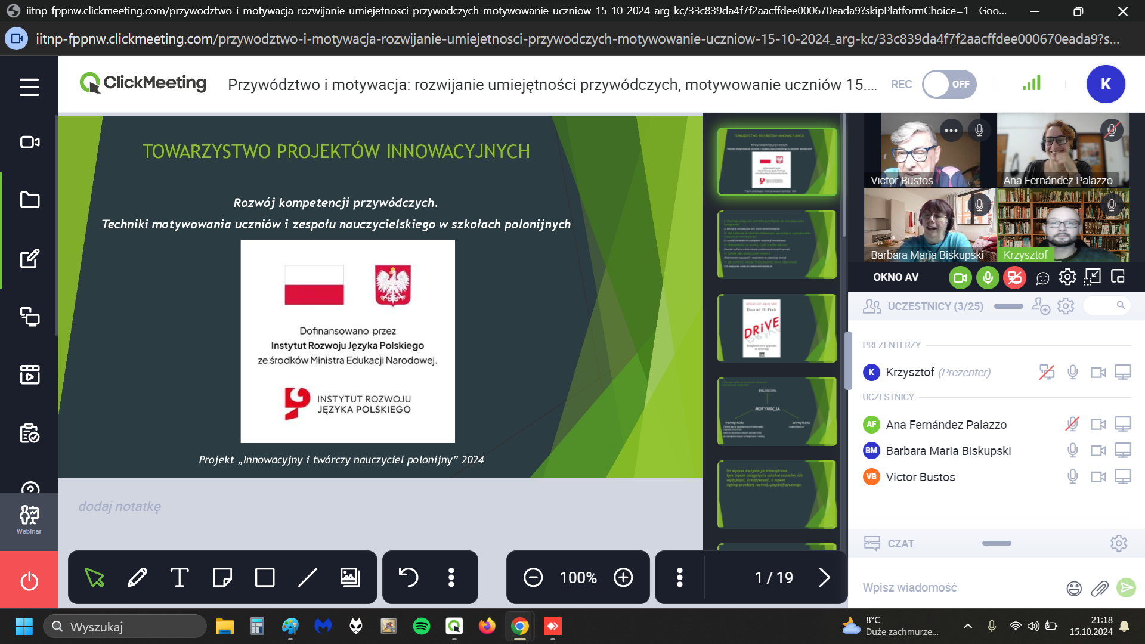Toggle green microphone in OKNO AV bar
This screenshot has width=1145, height=644.
[x=988, y=278]
